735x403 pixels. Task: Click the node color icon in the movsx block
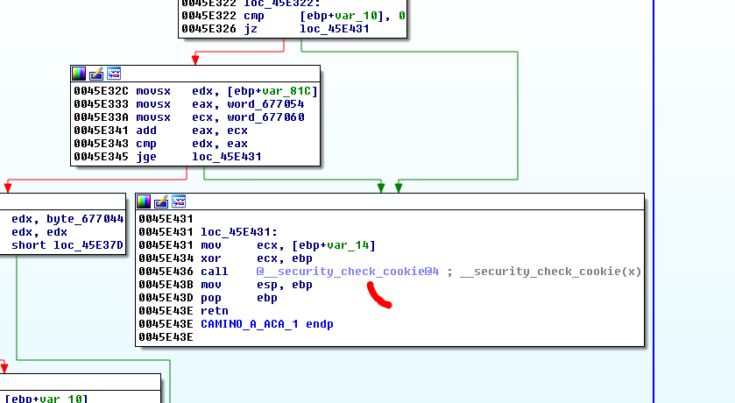tap(79, 74)
